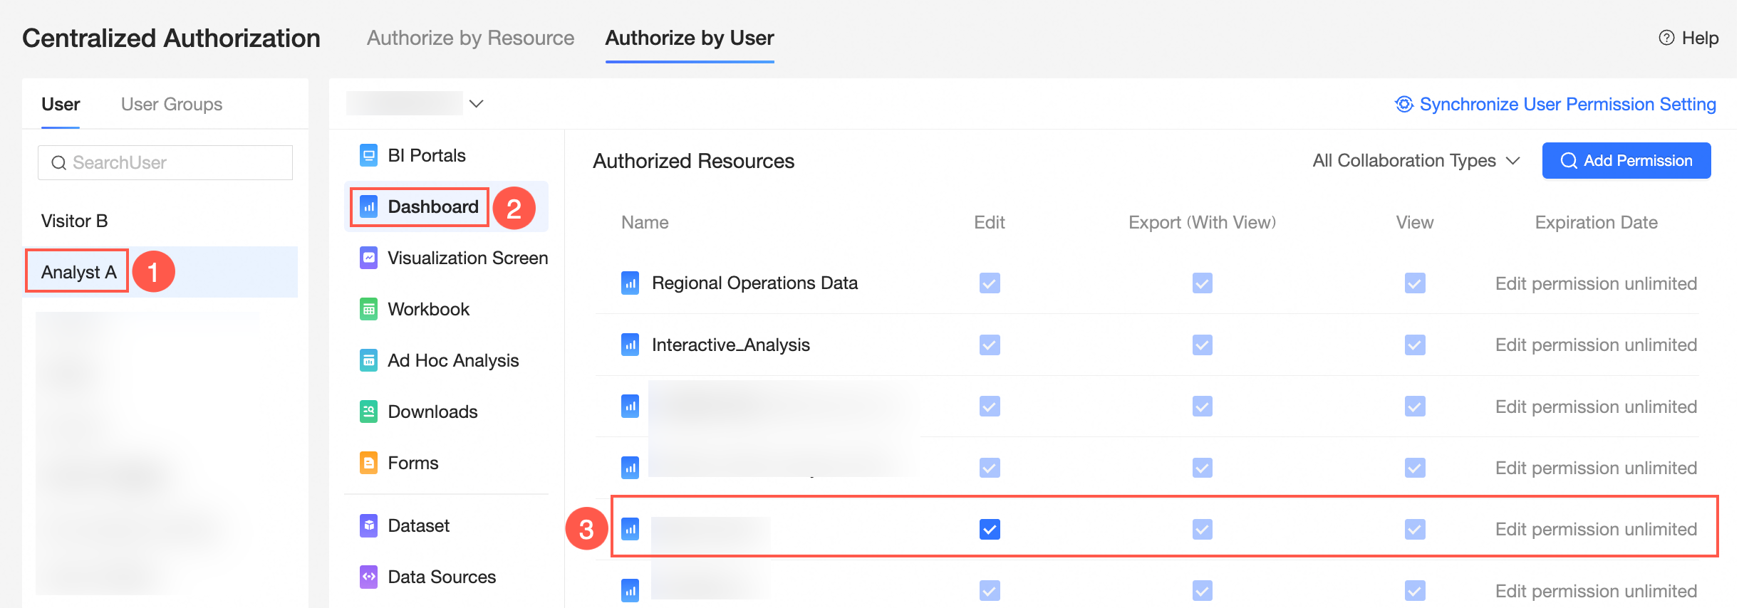Viewport: 1754px width, 608px height.
Task: Select the Dataset icon
Action: 368,525
